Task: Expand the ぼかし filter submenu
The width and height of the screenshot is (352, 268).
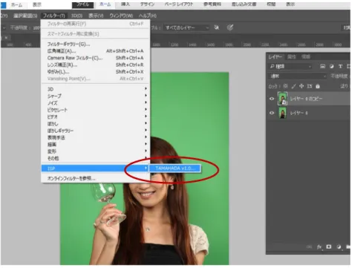Action: click(x=95, y=124)
